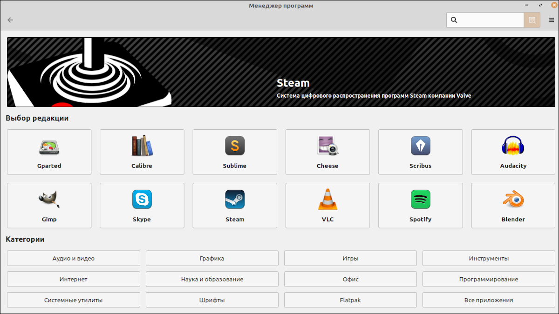Open the "Программирование" category
The image size is (559, 314).
[489, 279]
